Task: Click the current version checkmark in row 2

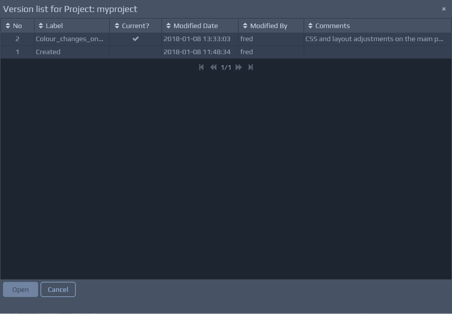Action: coord(135,39)
